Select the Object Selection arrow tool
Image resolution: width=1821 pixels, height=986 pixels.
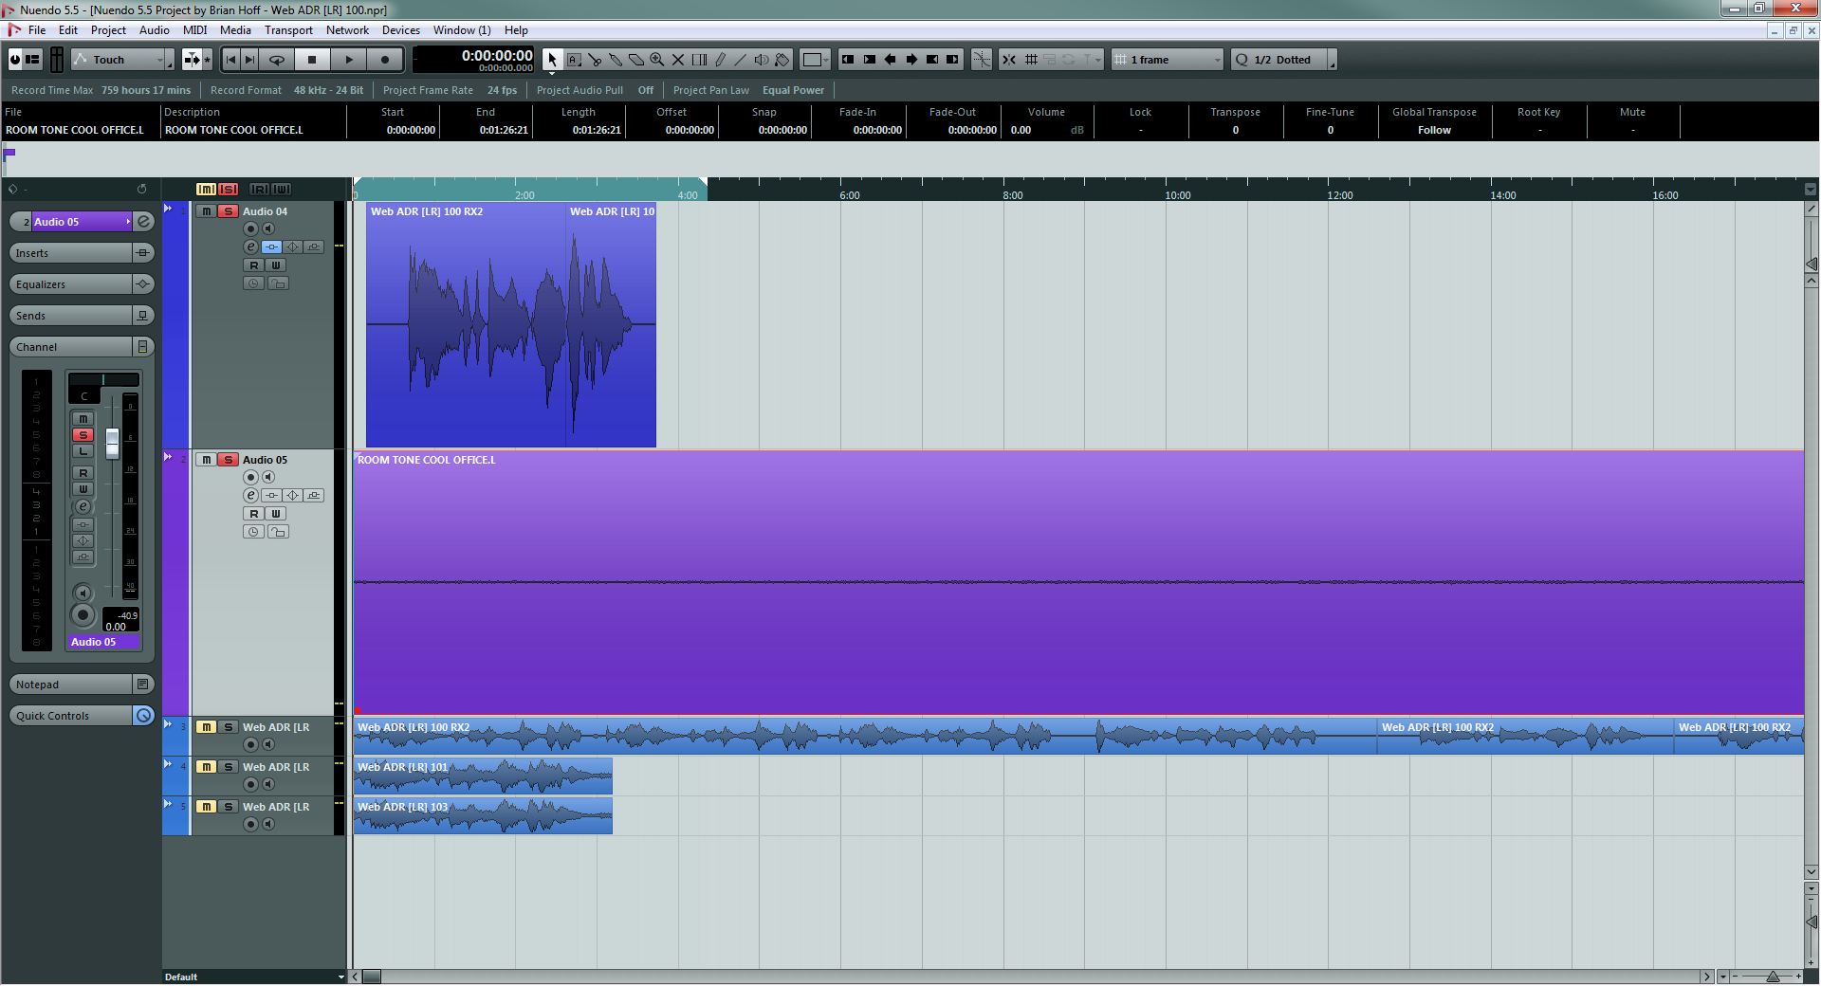point(552,60)
